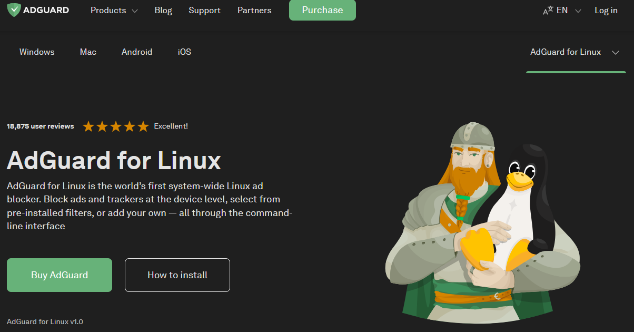Click the AdGuard for Linux v1.0 version text
The image size is (634, 332).
[x=45, y=321]
